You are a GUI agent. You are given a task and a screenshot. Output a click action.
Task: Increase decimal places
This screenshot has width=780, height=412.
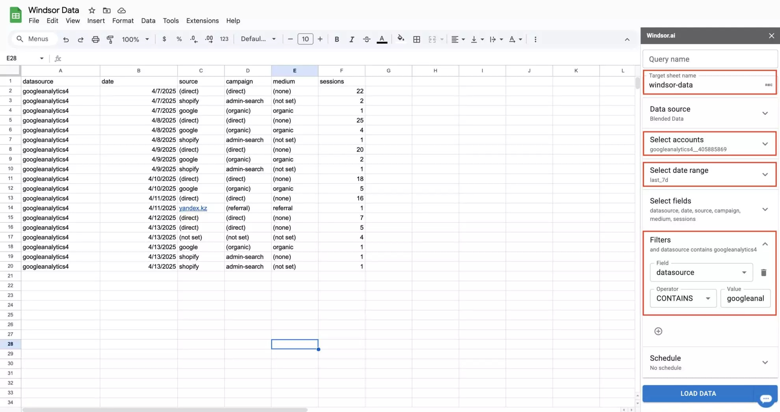click(209, 39)
